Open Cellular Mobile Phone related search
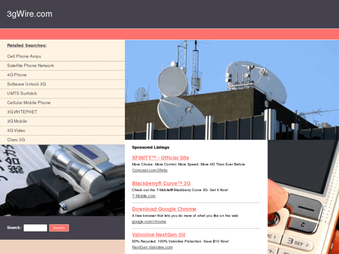Viewport: 339px width, 254px height. click(x=29, y=103)
